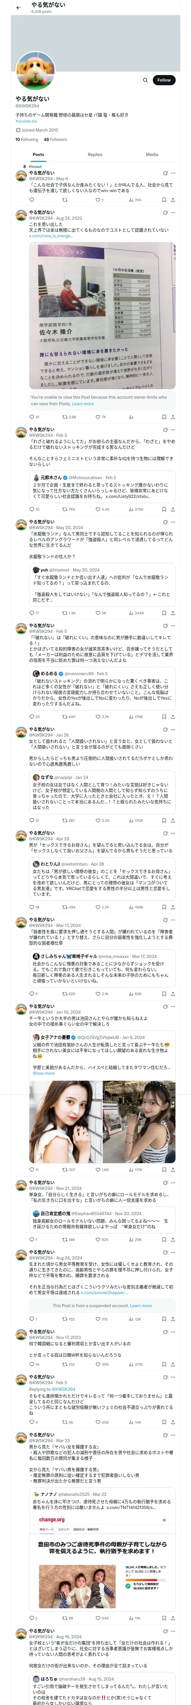Viewport: 191px width, 1705px height.
Task: Go back using the top arrow
Action: (x=18, y=7)
